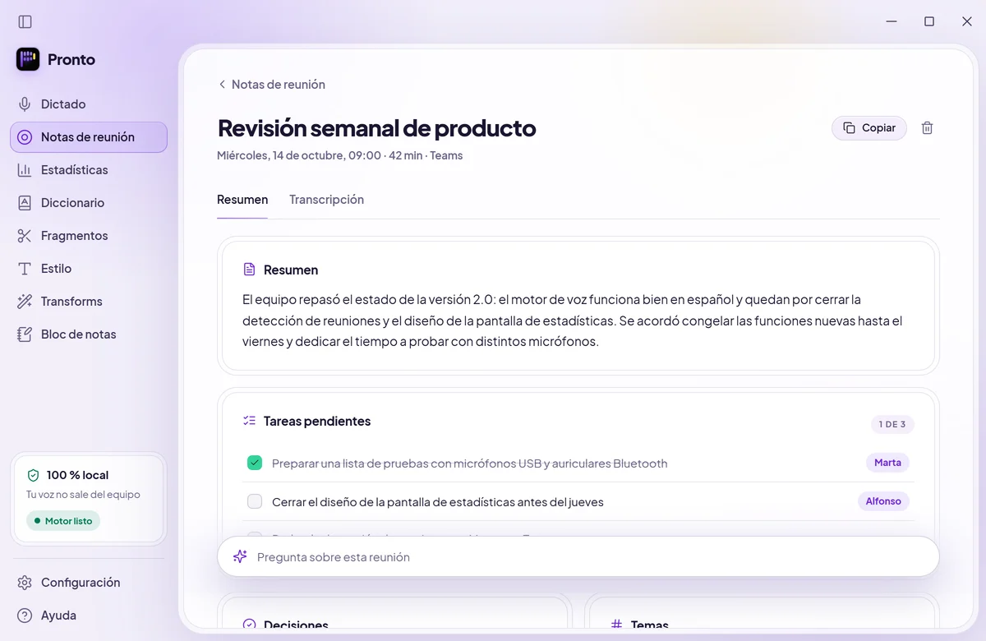Focus the Pregunta sobre esta reunión field
The height and width of the screenshot is (641, 986).
[578, 557]
